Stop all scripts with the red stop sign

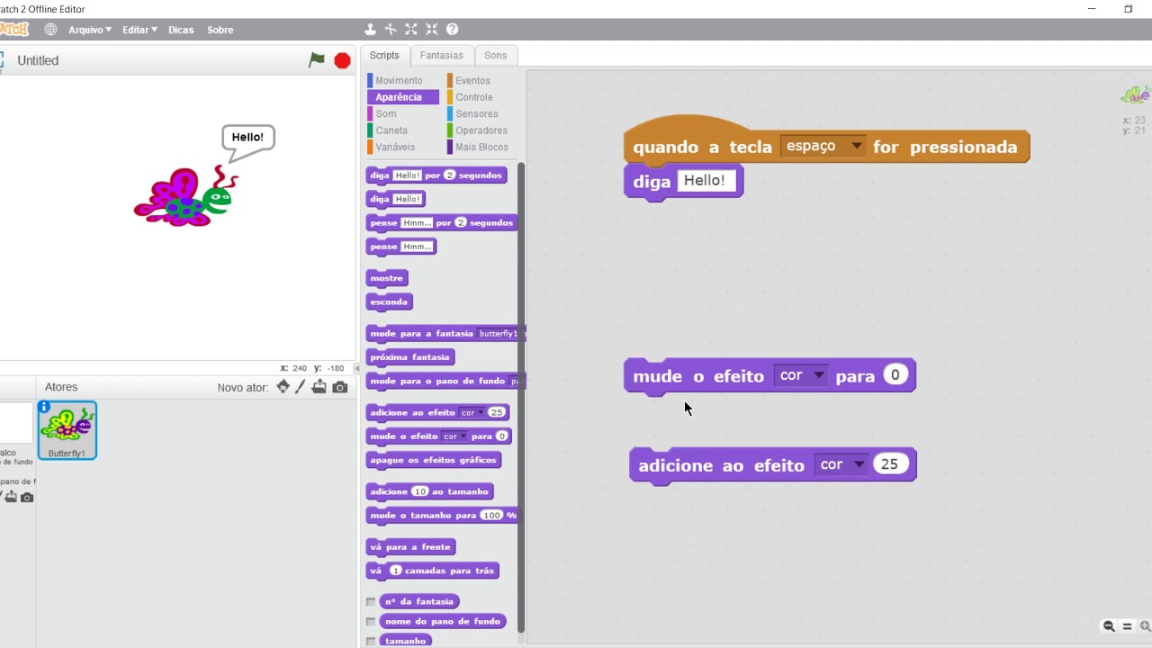[342, 60]
